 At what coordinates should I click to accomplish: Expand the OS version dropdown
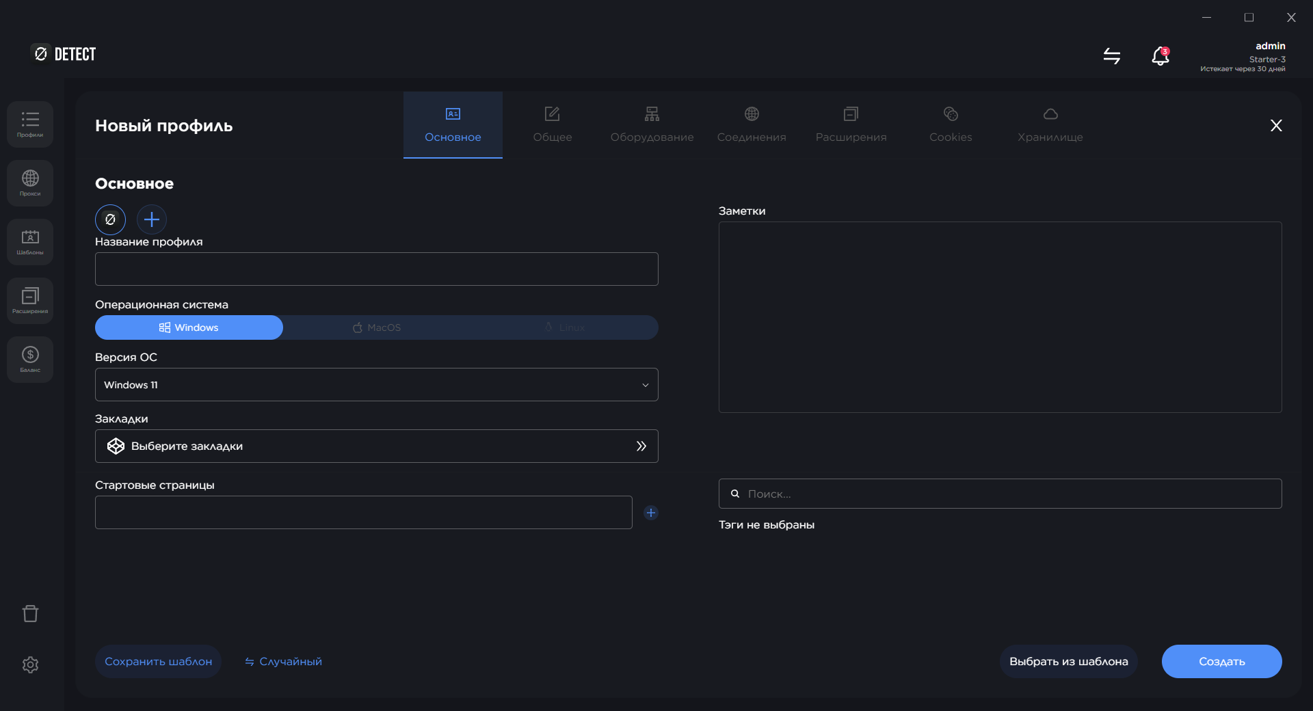coord(376,385)
